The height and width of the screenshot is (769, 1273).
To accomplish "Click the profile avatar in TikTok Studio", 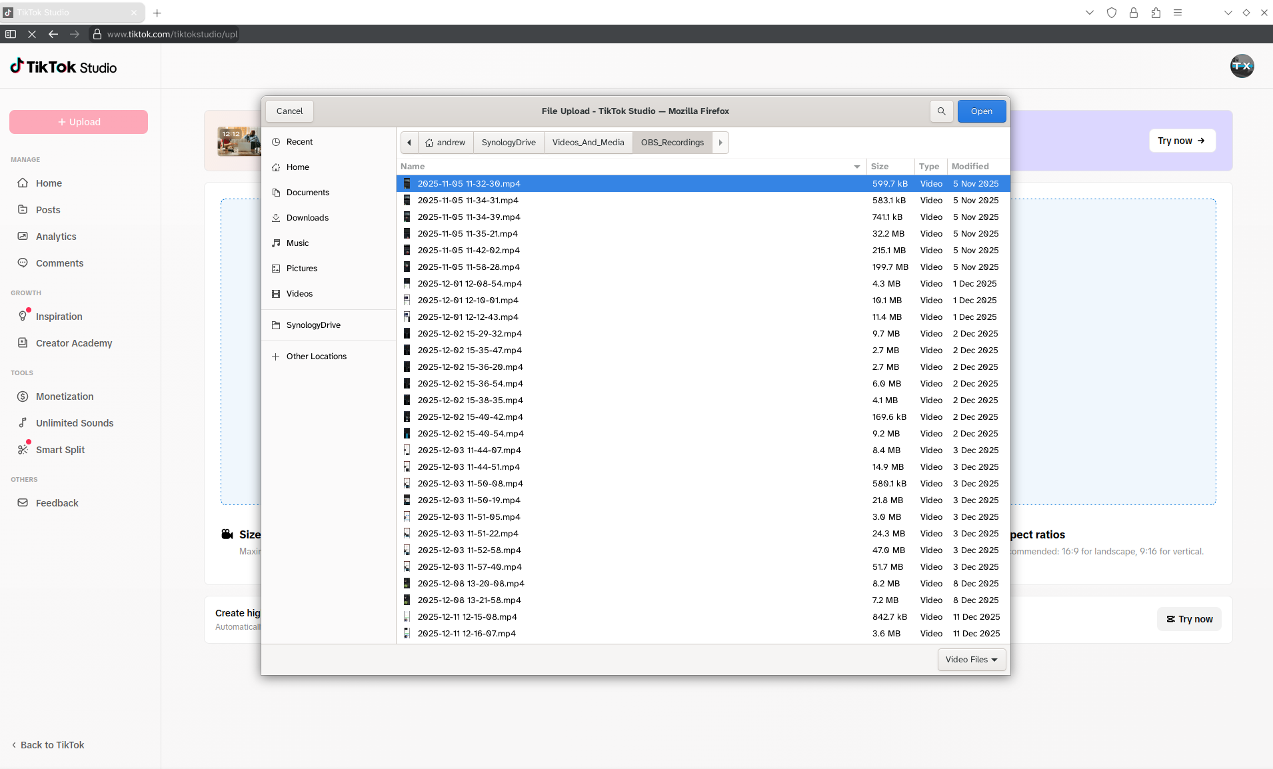I will click(1242, 66).
